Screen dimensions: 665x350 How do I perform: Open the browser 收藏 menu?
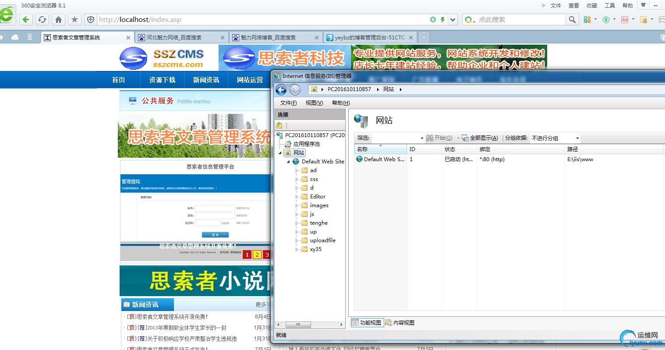(x=592, y=6)
